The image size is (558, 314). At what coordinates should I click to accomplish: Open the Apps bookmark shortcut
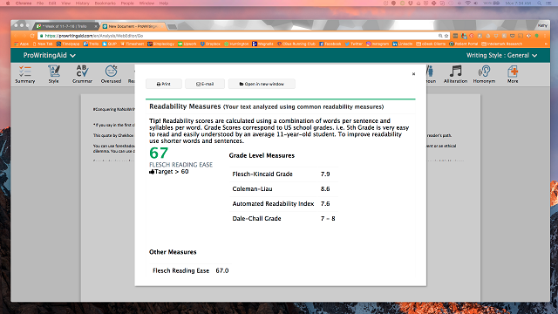tap(22, 44)
